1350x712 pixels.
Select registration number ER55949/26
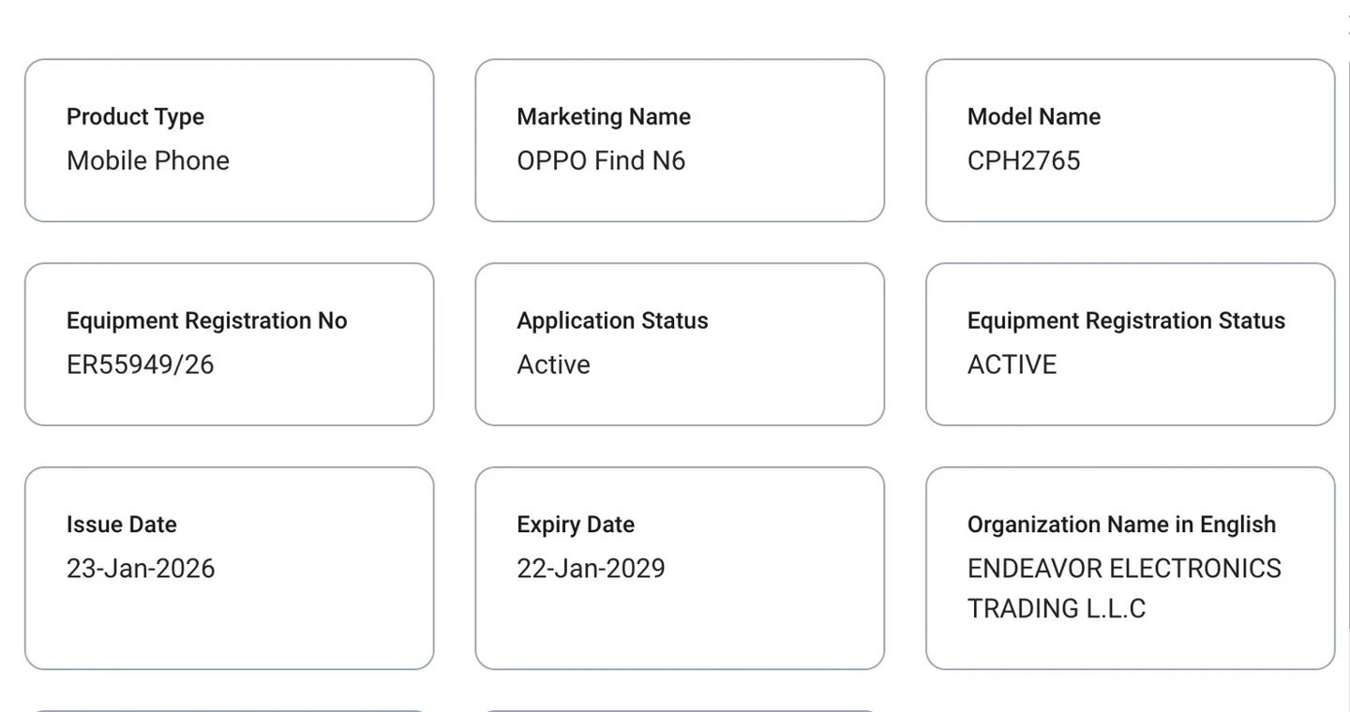141,365
